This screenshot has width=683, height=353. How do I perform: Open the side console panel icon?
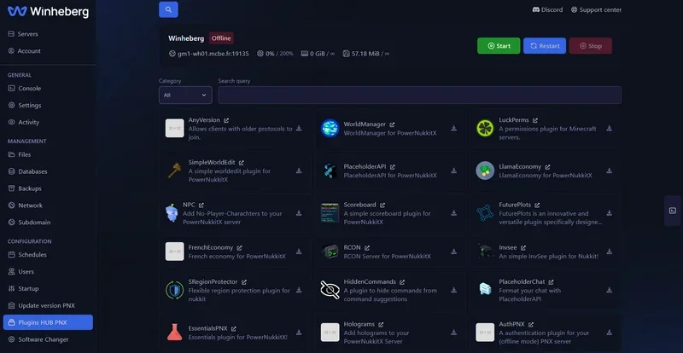[x=673, y=211]
